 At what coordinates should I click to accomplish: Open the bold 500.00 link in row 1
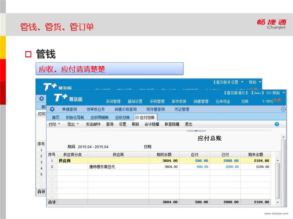(202, 161)
